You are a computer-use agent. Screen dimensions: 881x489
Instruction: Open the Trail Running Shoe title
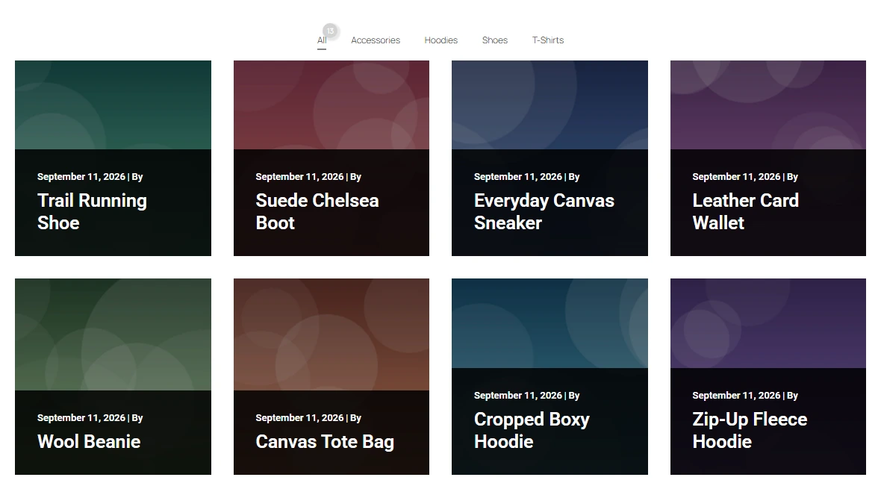[x=92, y=211]
